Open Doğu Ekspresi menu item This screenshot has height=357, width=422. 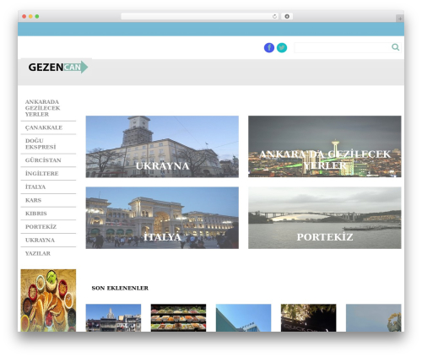(x=41, y=143)
